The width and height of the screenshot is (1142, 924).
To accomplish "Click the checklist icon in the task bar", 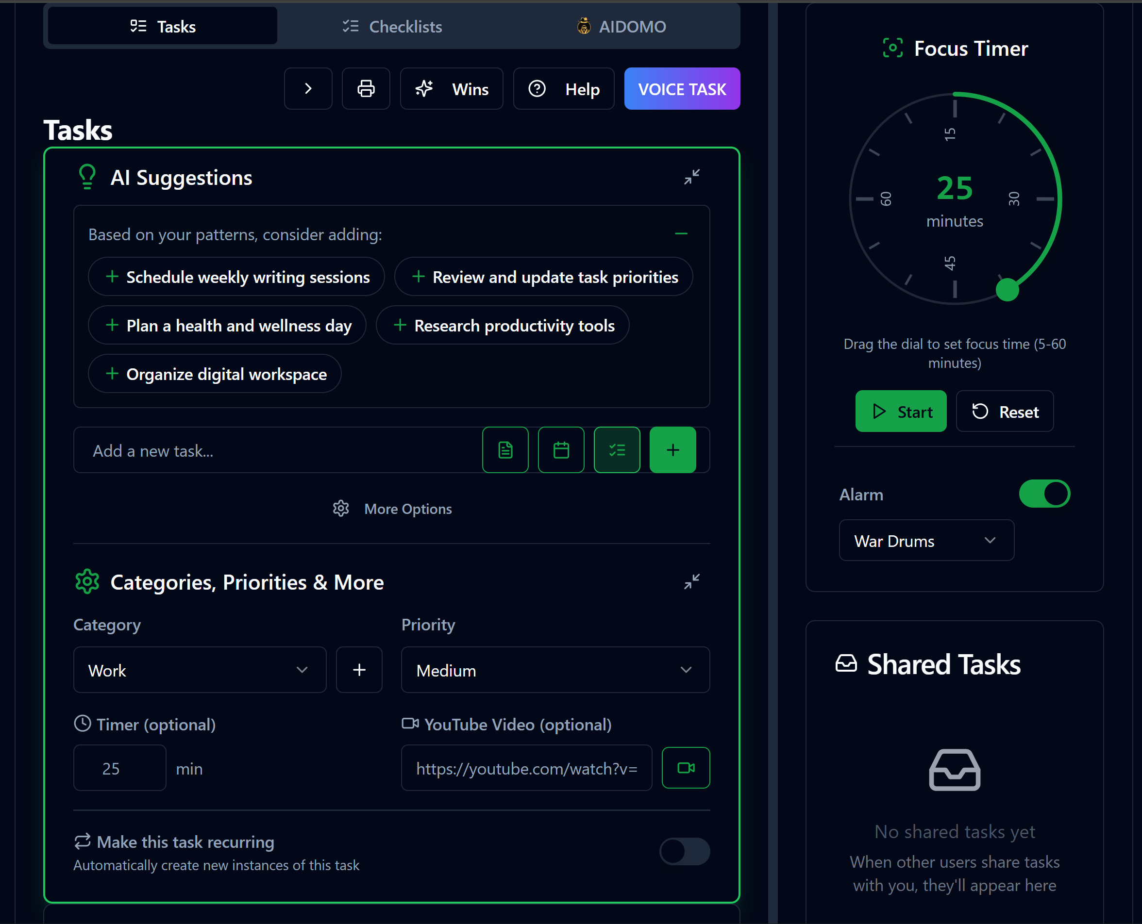I will 617,450.
